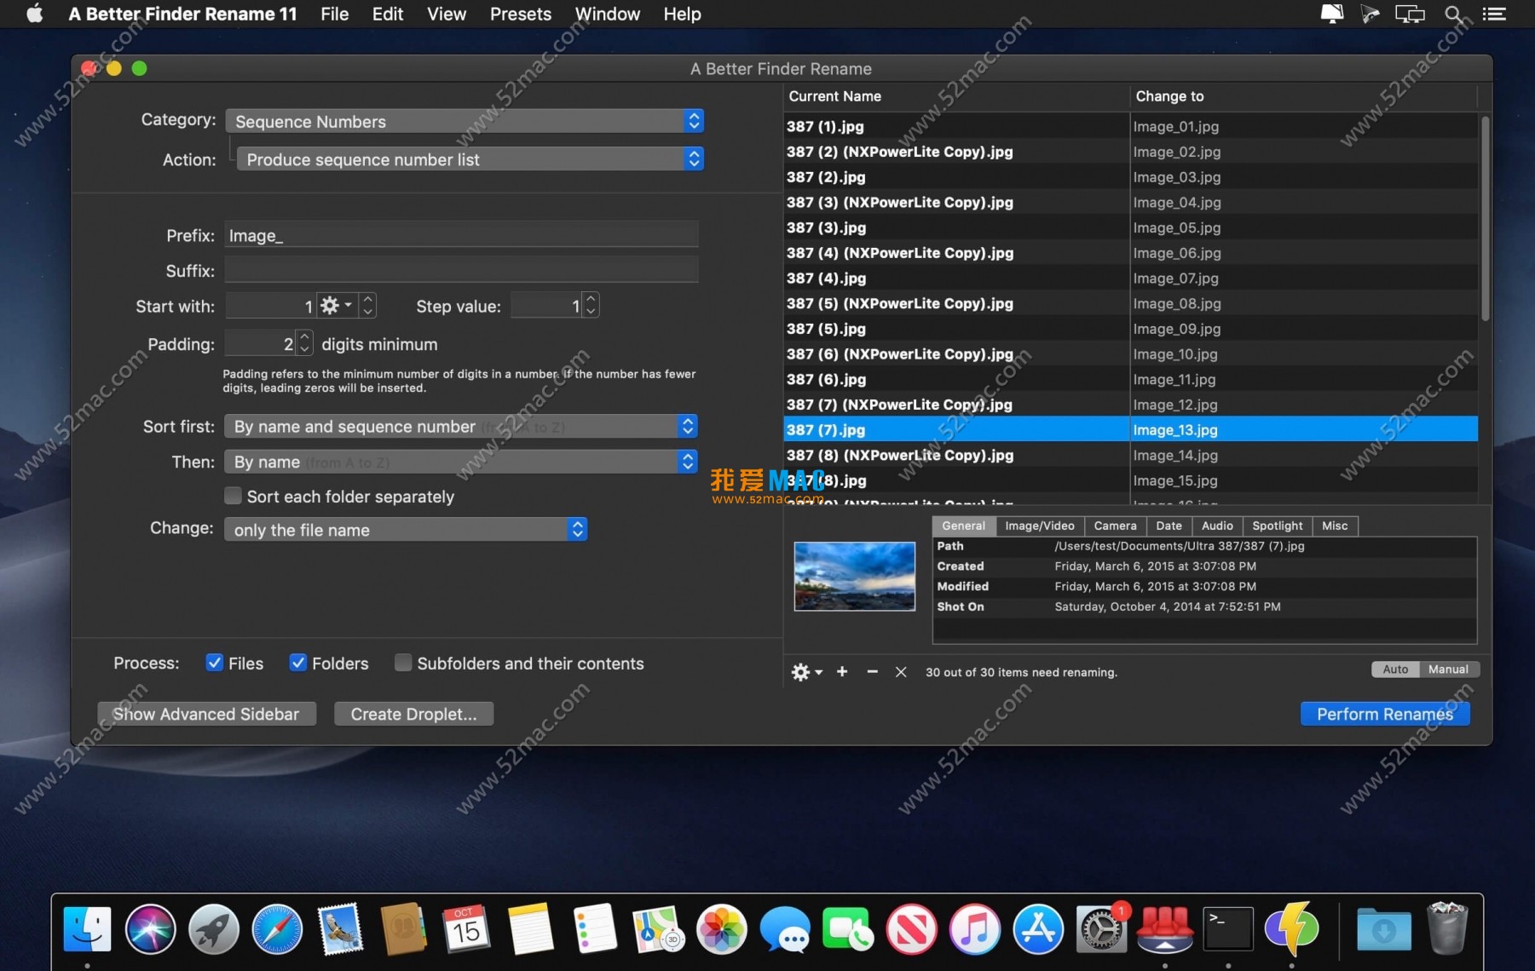Open Contacts book icon in Dock

pos(403,928)
